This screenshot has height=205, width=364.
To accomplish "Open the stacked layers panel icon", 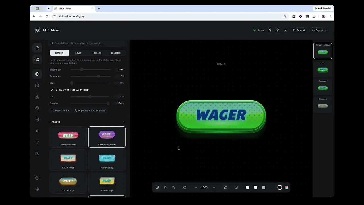I will pos(37,85).
